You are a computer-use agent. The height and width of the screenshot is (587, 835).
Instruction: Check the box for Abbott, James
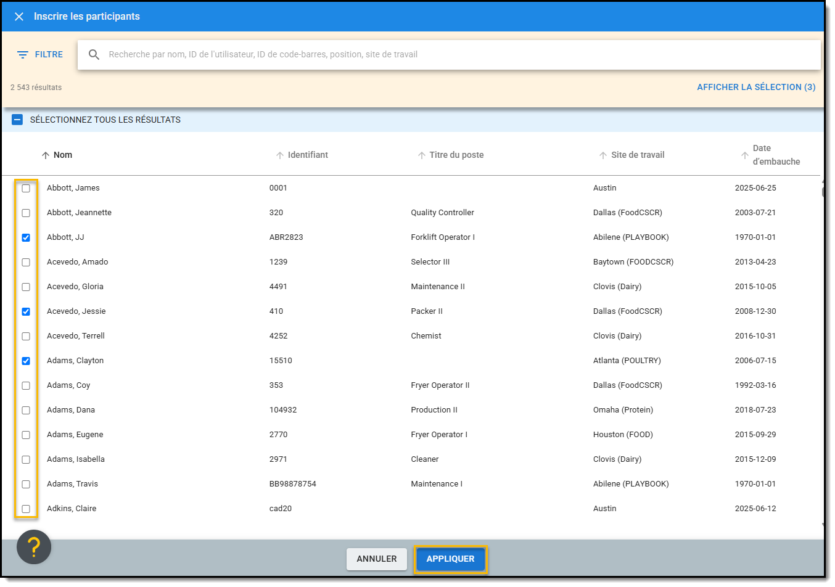click(26, 189)
